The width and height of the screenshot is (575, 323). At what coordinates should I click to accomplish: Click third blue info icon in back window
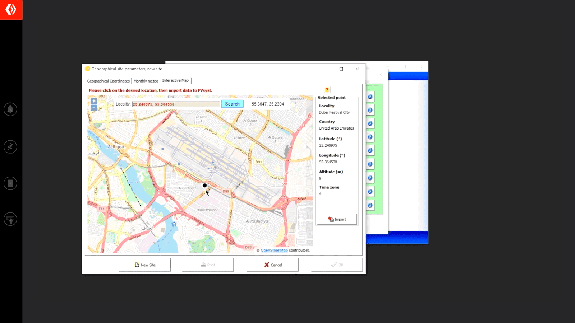coord(370,123)
